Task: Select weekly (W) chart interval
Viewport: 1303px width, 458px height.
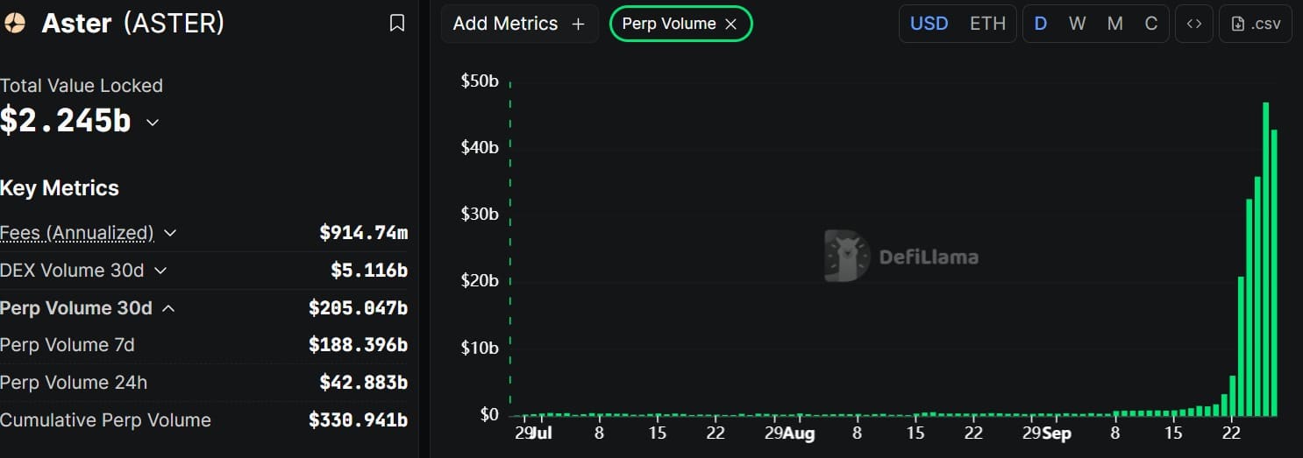Action: click(x=1077, y=24)
